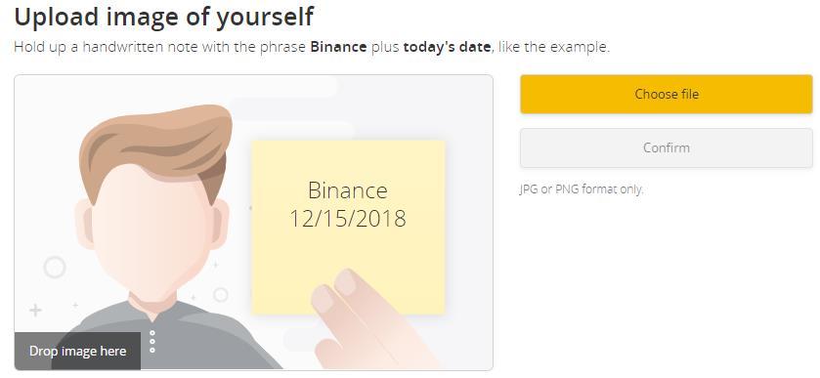
Task: Click the three vertical dots icon
Action: pos(152,342)
